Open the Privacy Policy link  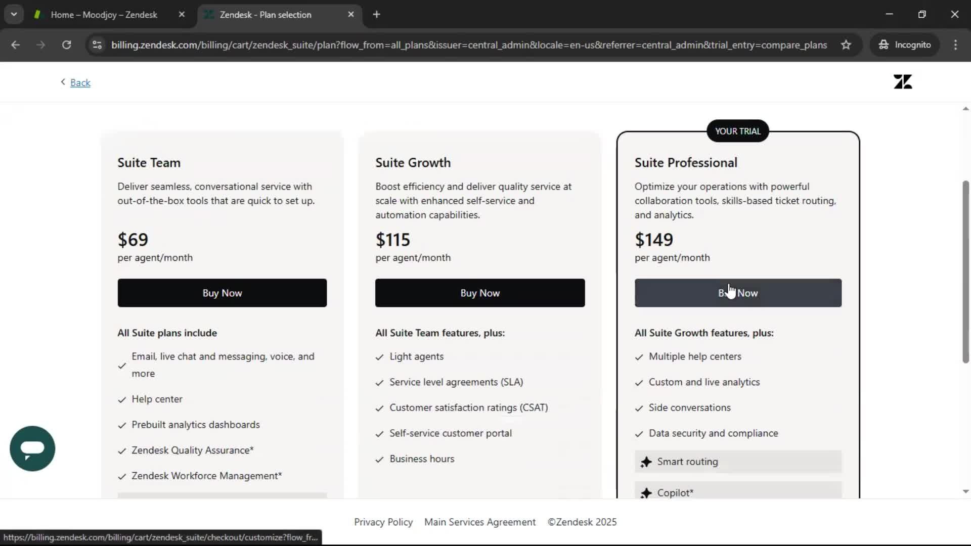(383, 522)
